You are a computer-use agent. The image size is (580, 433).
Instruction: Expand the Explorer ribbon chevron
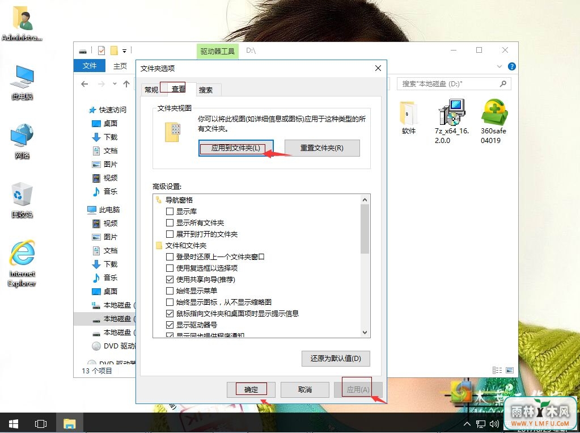499,66
